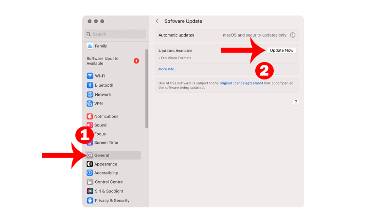Click the info icon beside Automatic updates
The width and height of the screenshot is (389, 218).
[x=293, y=35]
